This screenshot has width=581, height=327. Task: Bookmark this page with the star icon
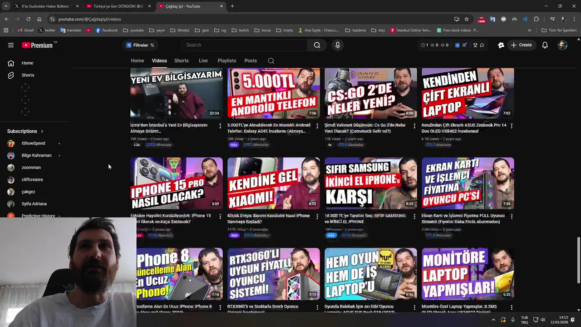click(467, 19)
